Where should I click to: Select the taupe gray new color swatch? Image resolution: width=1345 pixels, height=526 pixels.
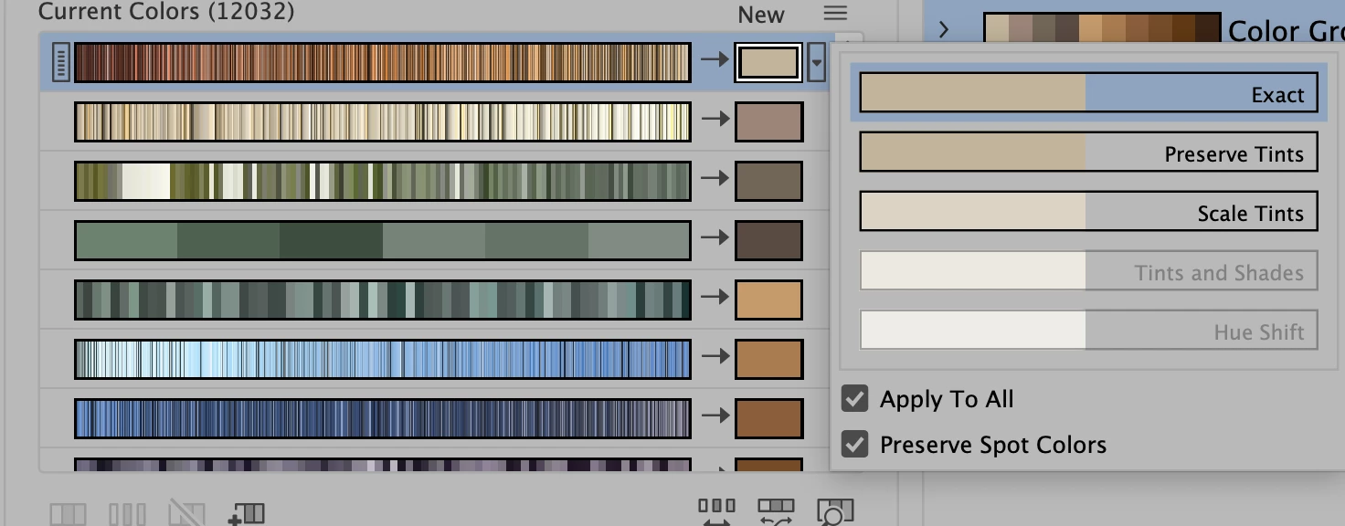tap(768, 181)
